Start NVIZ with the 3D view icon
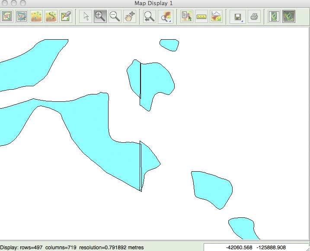This screenshot has height=251, width=310. (36, 16)
